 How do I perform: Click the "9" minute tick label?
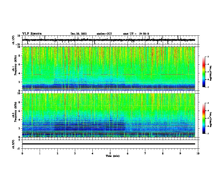pos(180,153)
